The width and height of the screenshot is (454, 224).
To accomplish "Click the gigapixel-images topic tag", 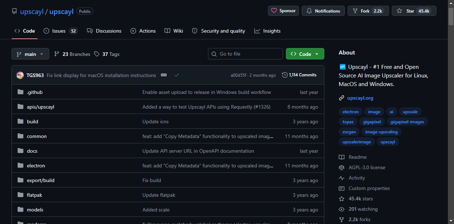I will click(x=407, y=122).
